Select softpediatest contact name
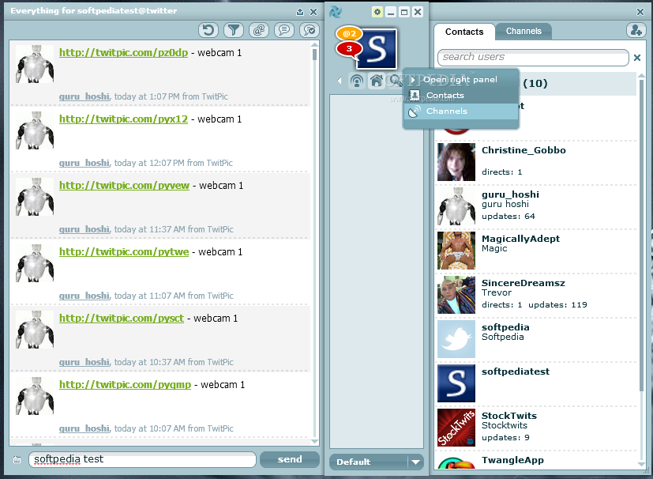The height and width of the screenshot is (479, 653). 515,372
